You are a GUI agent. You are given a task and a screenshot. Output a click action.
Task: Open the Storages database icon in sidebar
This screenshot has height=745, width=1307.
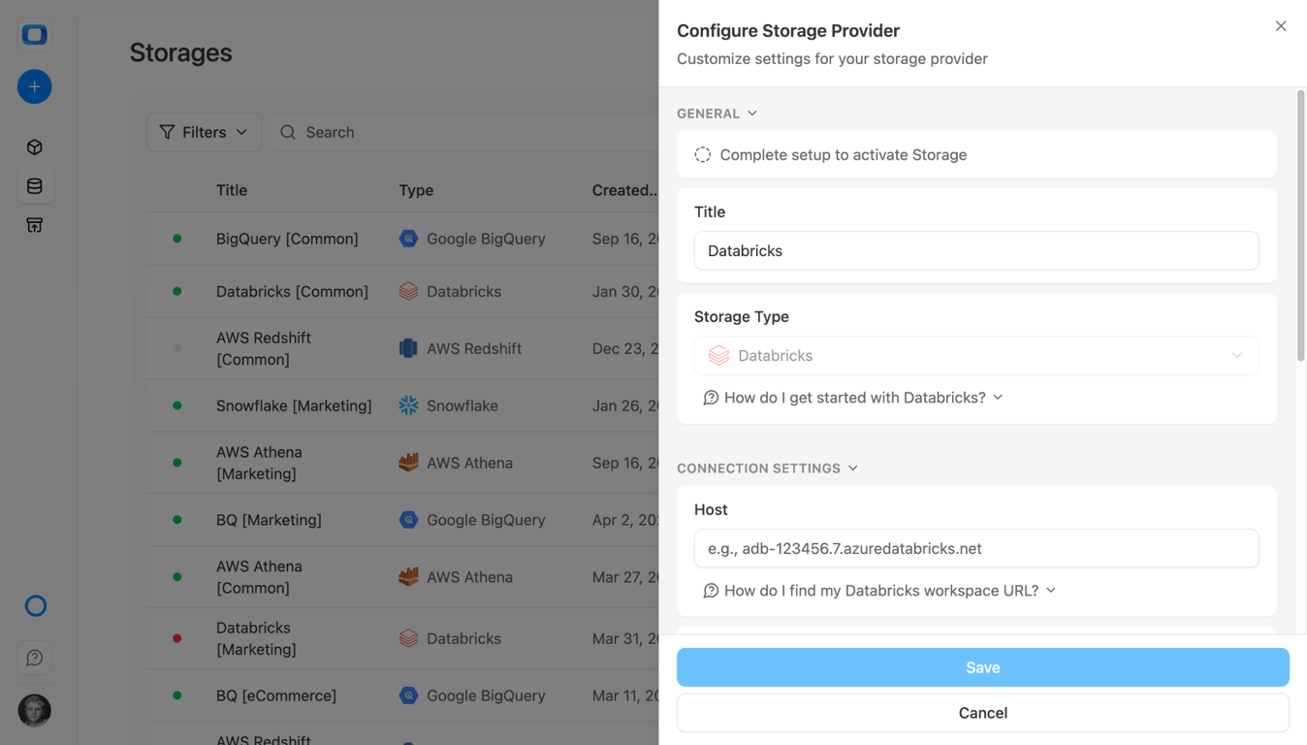(x=34, y=186)
